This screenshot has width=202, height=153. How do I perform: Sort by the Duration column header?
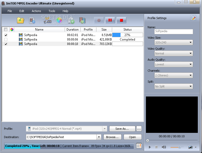pos(73,30)
